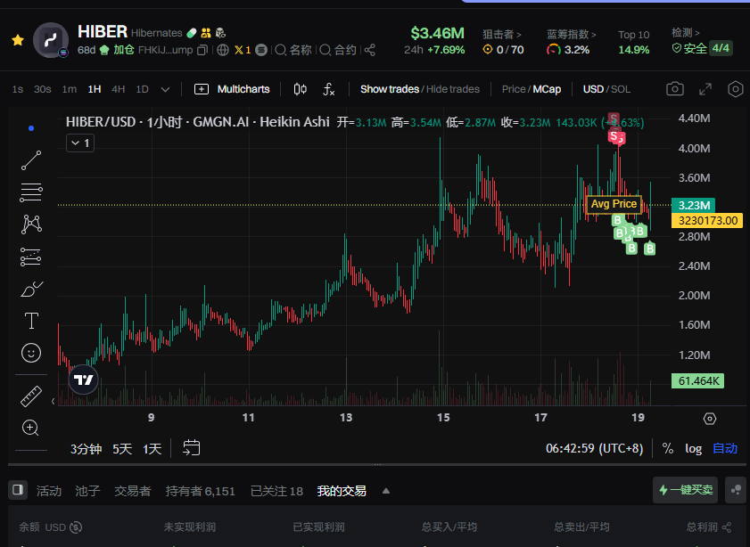
Task: Click the owl badge icon
Action: coord(220,33)
